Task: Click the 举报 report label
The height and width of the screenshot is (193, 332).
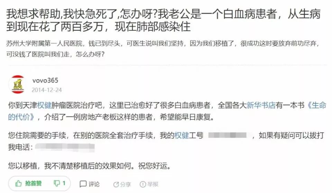Action: point(153,184)
